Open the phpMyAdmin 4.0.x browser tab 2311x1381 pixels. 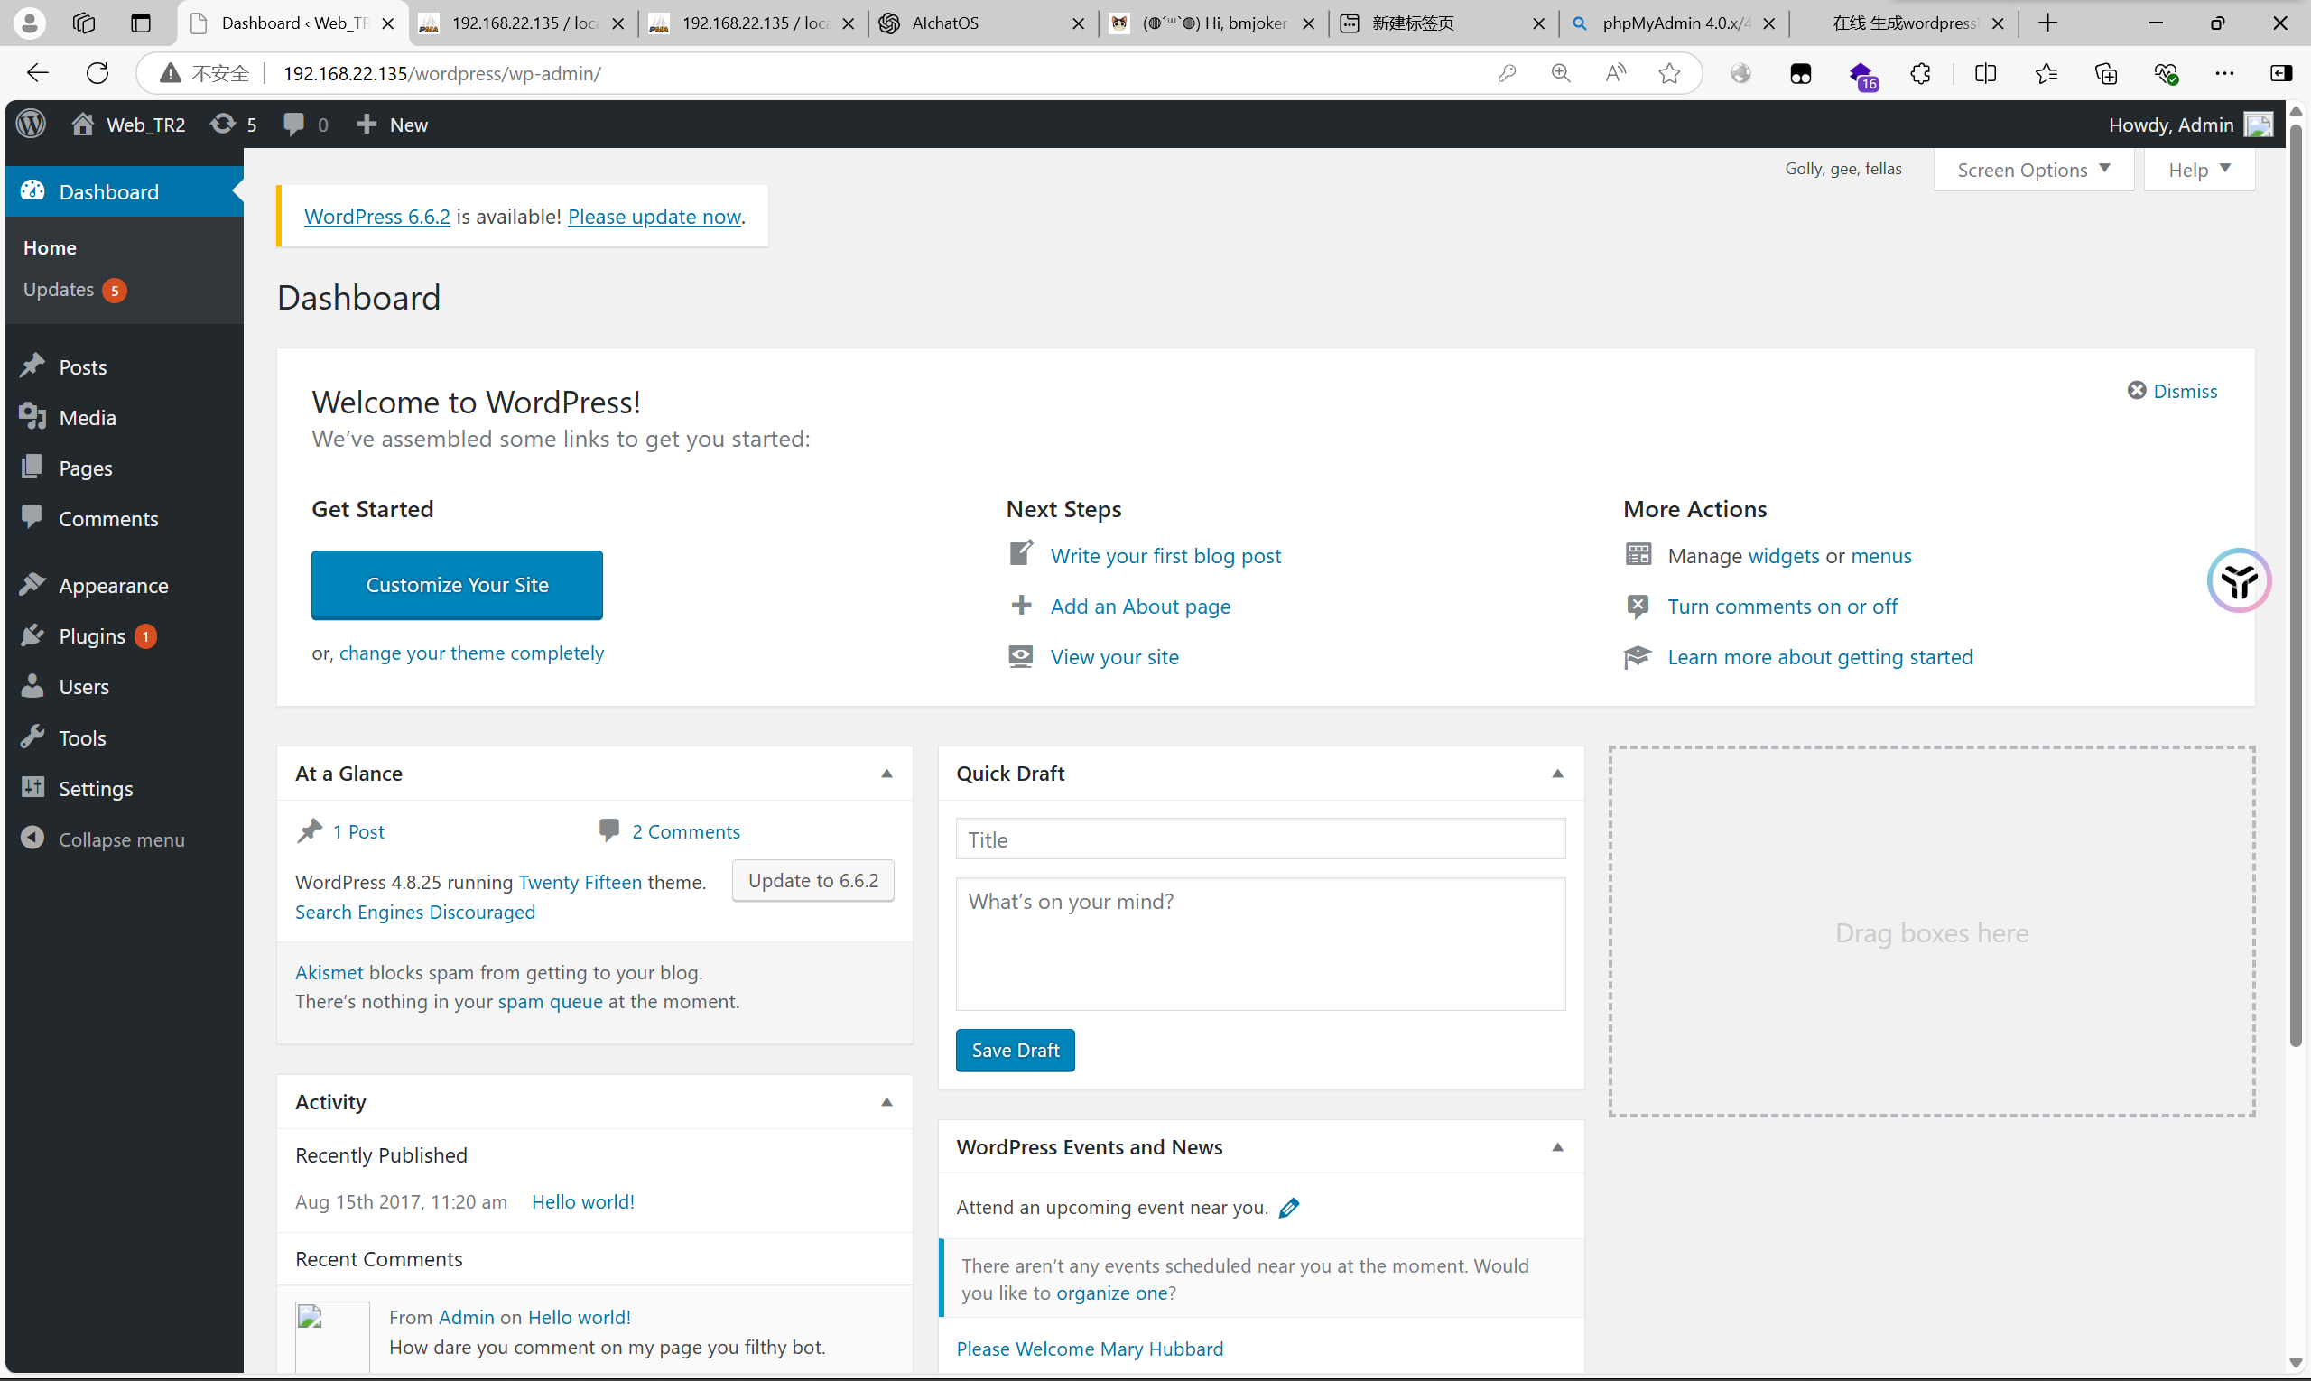point(1672,23)
